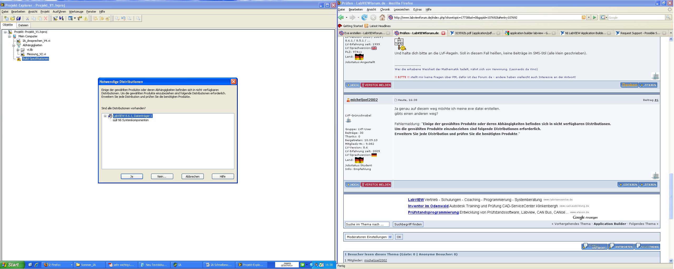This screenshot has height=269, width=674.
Task: Open the Werkzeuge menu in Projekt-Explorer
Action: [76, 12]
